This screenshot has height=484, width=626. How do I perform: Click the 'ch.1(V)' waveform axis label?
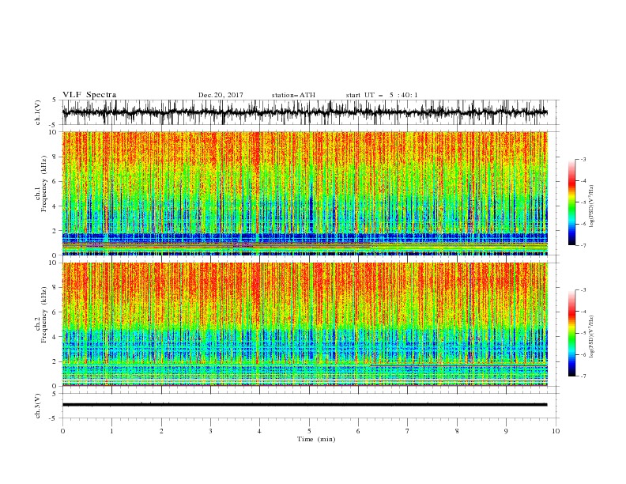(x=38, y=112)
